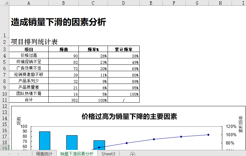The width and height of the screenshot is (246, 156).
Task: Select the total cell showing 352
Action: pyautogui.click(x=63, y=100)
